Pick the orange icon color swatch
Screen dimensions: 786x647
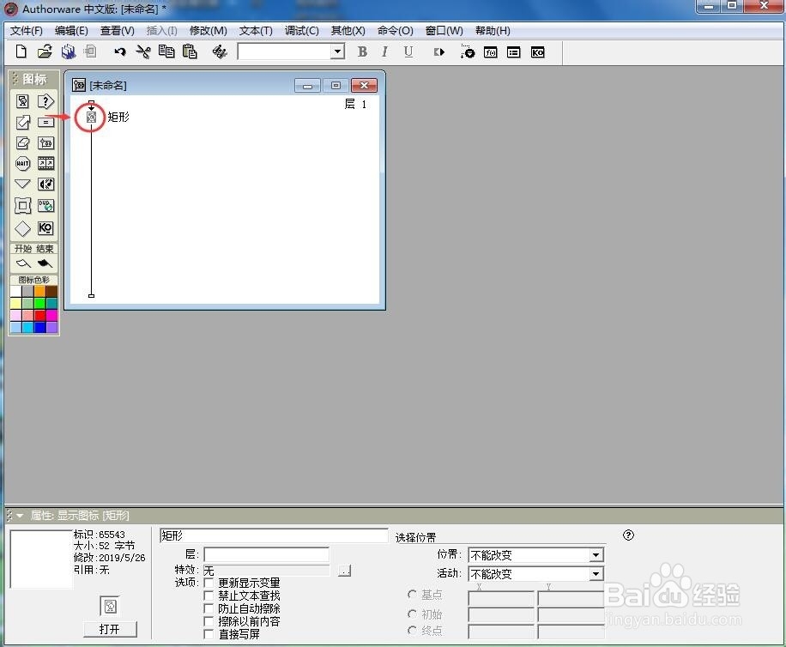40,291
